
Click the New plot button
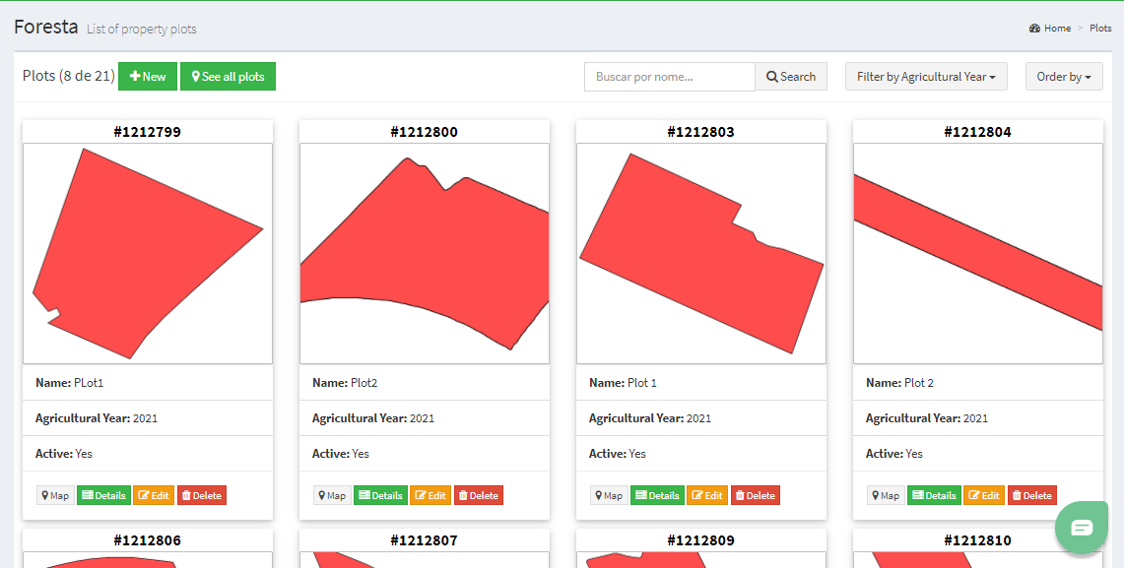148,77
